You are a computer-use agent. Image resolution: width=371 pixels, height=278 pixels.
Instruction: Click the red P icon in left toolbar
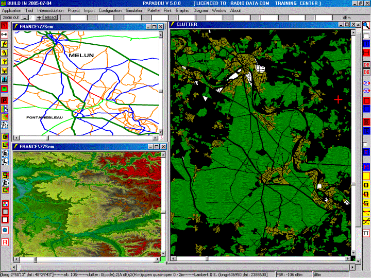[5, 99]
